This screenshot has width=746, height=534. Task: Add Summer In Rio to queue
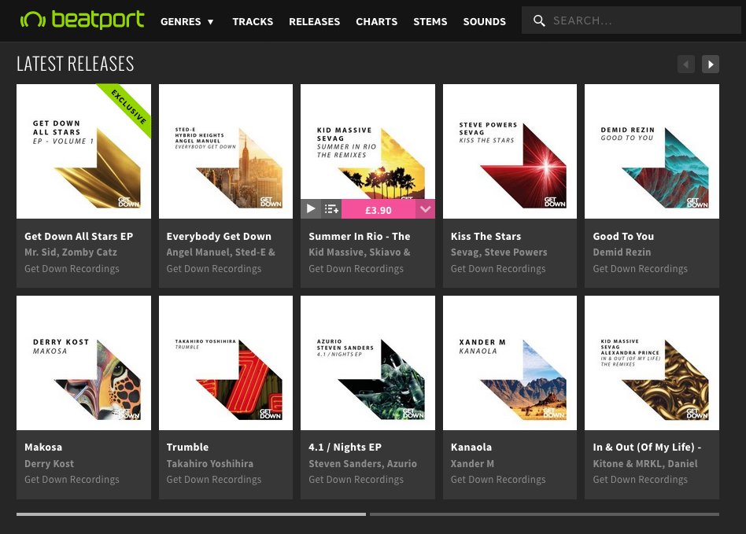[331, 208]
